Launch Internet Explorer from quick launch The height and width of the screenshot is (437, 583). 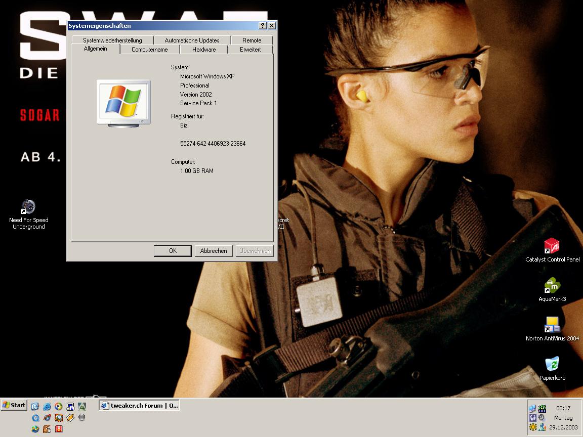(x=47, y=406)
